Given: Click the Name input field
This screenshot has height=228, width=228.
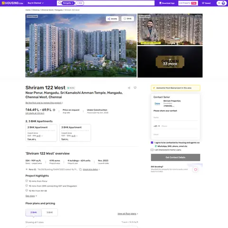Looking at the screenshot, I should pos(175,117).
